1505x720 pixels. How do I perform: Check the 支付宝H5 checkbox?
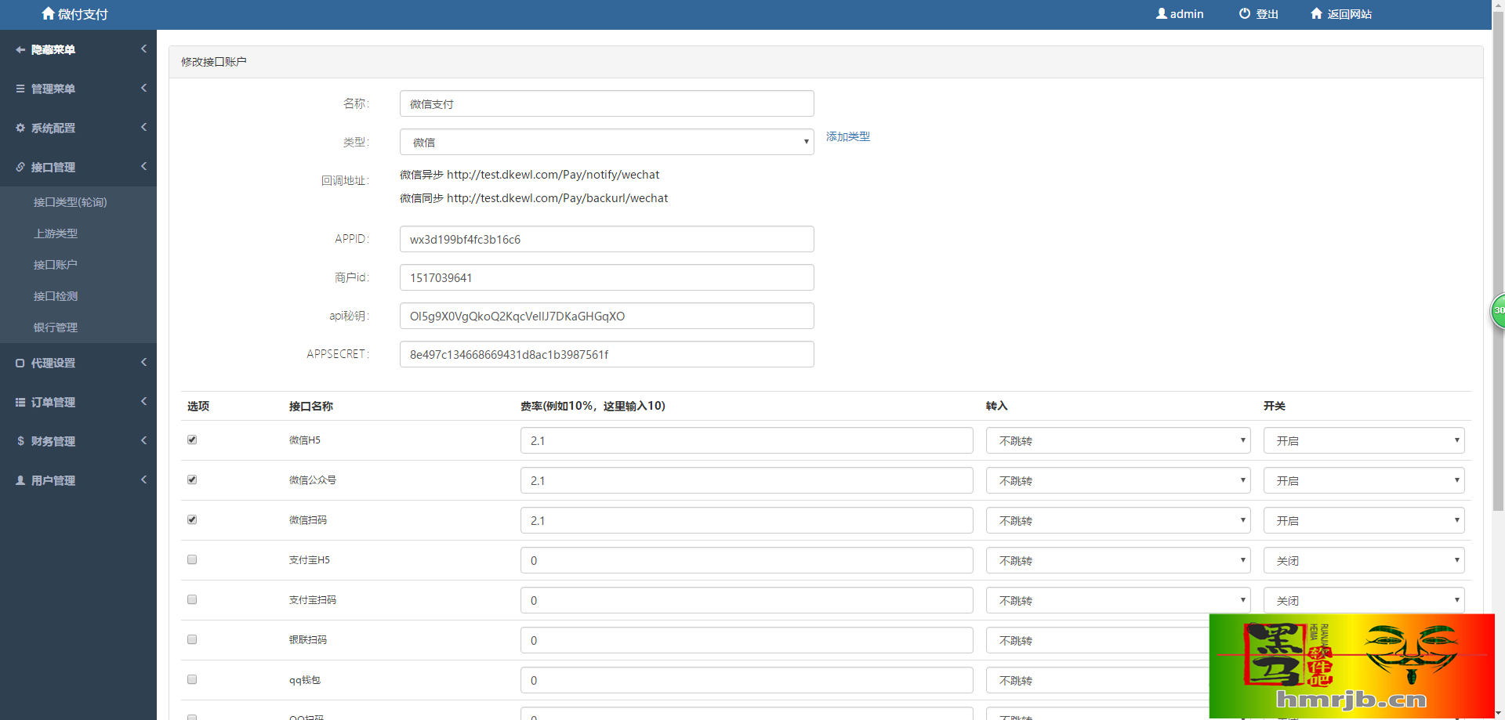click(x=192, y=559)
